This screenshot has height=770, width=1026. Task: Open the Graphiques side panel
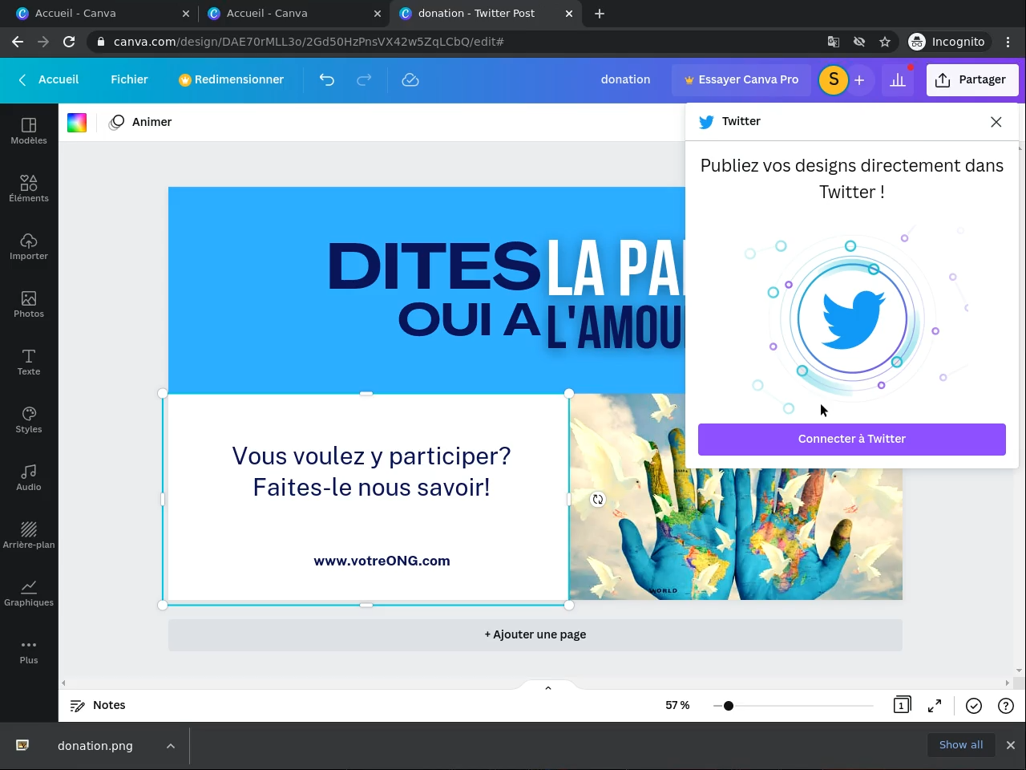(29, 593)
